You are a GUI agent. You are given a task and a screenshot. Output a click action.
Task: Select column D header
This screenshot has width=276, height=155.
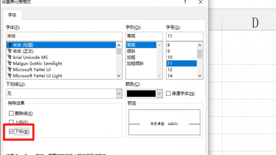(x=255, y=22)
